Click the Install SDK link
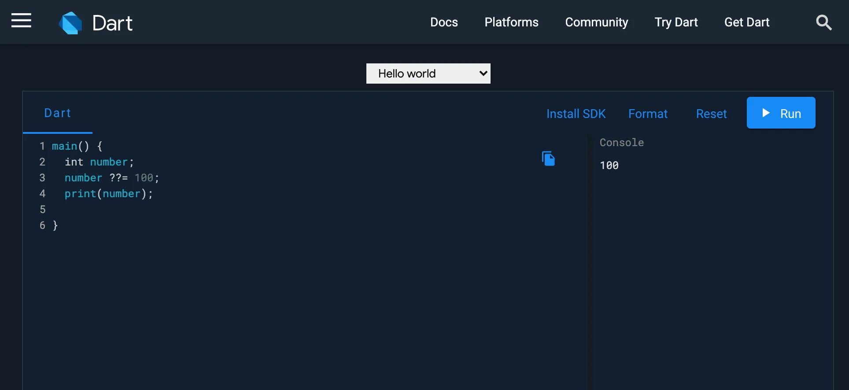 tap(576, 114)
